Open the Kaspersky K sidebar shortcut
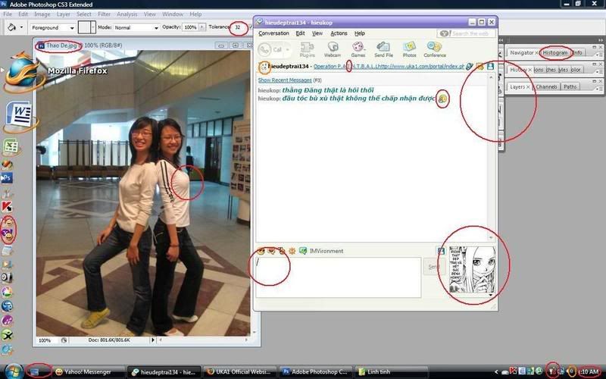 click(7, 207)
